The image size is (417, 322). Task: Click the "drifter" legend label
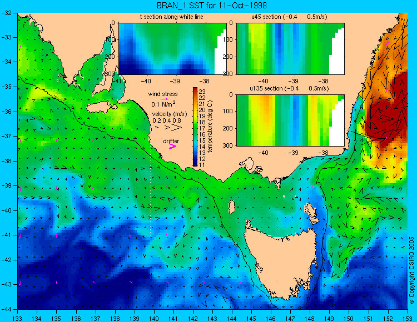click(171, 141)
